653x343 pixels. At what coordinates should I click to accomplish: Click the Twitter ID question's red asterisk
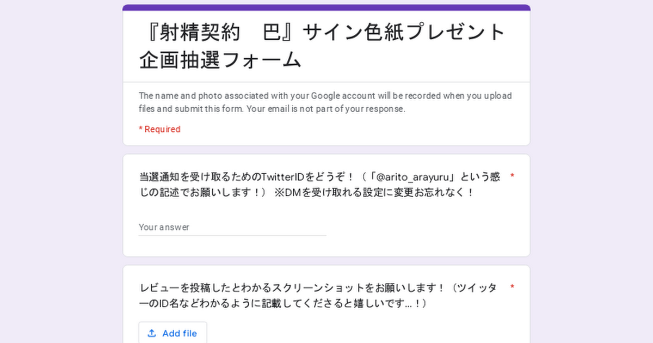[x=512, y=176]
